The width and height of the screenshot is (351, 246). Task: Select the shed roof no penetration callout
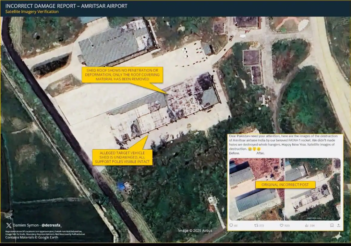[x=122, y=74]
